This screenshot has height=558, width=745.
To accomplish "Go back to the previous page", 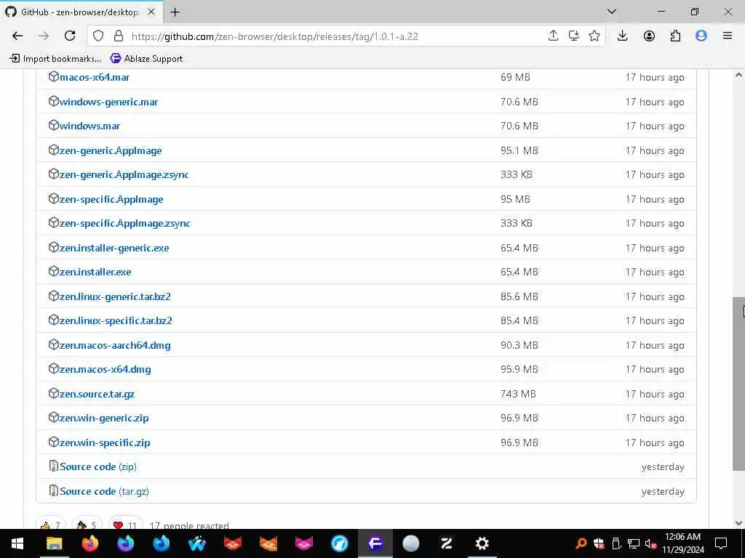I will click(x=17, y=36).
